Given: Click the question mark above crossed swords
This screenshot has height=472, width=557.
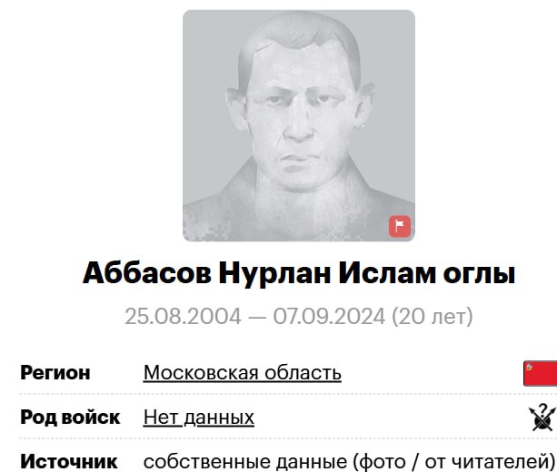Looking at the screenshot, I should click(x=542, y=410).
